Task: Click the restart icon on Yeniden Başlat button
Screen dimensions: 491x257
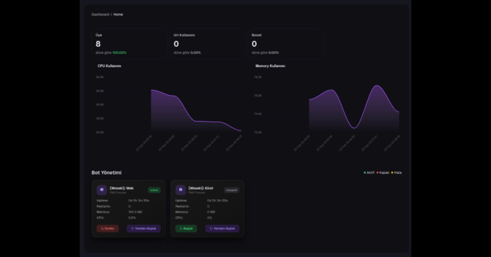Action: point(132,228)
